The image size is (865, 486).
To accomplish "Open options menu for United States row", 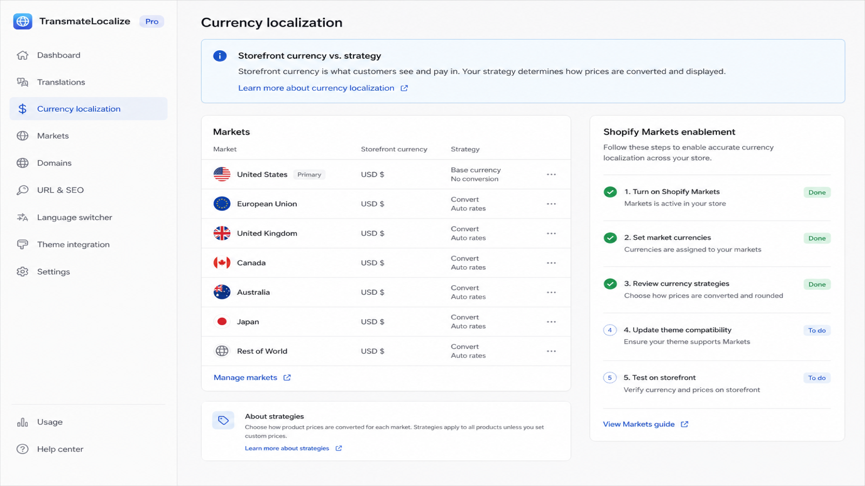I will (551, 174).
